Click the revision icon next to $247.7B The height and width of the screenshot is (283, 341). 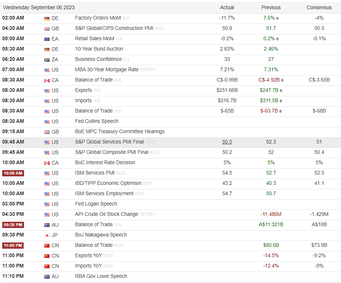click(281, 90)
